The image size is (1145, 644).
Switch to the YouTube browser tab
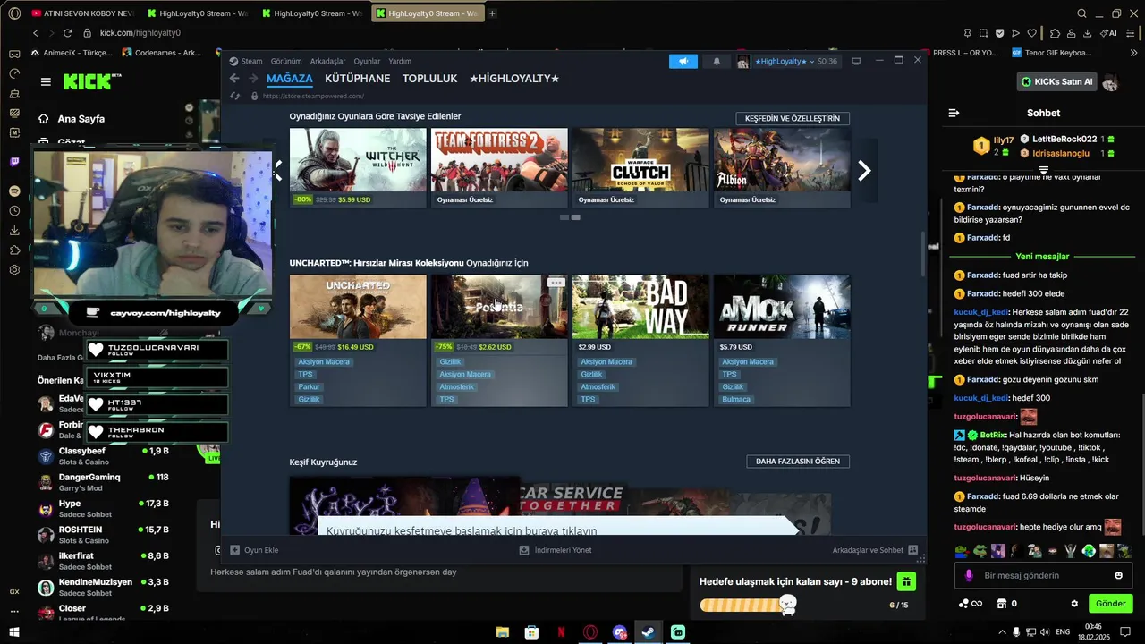coord(81,13)
